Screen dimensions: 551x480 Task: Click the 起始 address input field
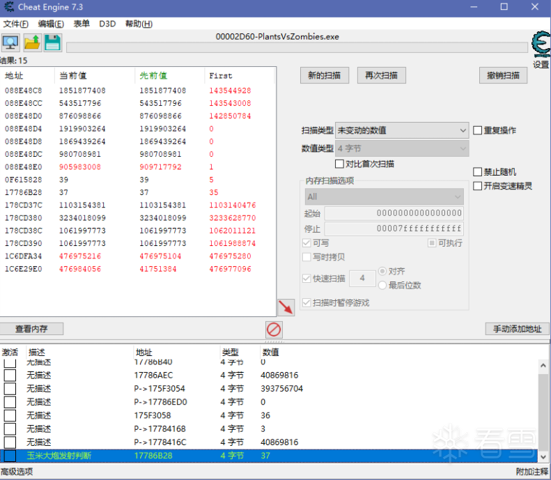pos(394,213)
